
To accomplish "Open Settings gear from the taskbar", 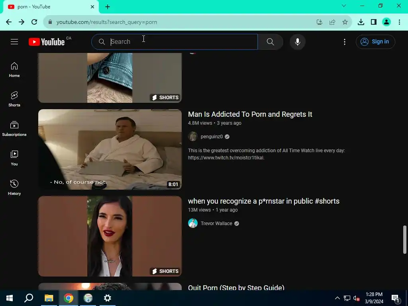I will 108,298.
